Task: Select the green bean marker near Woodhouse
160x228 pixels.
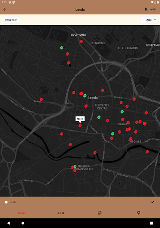Action: pos(61,48)
